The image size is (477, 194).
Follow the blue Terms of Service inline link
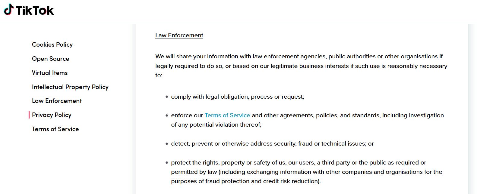pos(227,115)
